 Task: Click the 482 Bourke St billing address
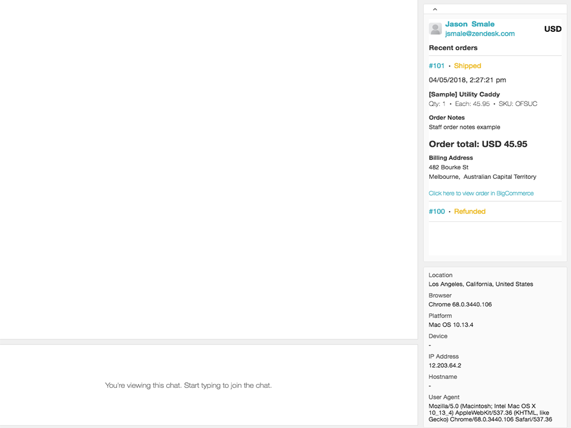[x=448, y=167]
